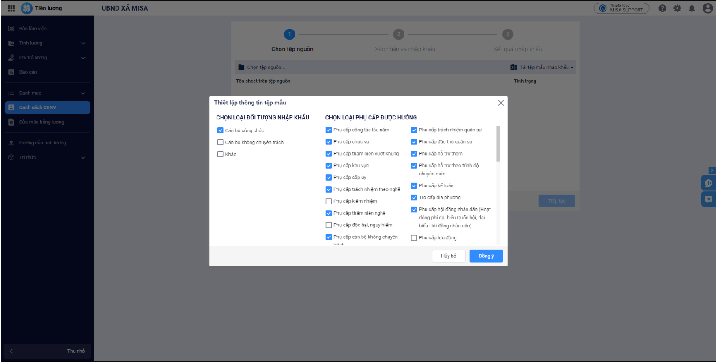718x363 pixels.
Task: Open Tải tệp mẫu nhập khẩu dropdown
Action: 542,67
